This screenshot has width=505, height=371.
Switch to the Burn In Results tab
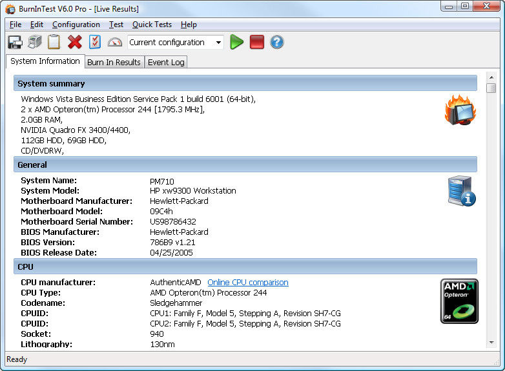(x=114, y=62)
